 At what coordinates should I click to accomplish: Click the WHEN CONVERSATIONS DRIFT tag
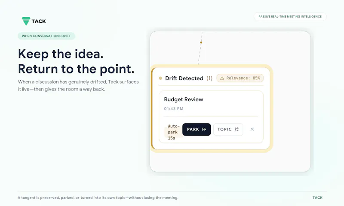(x=46, y=36)
